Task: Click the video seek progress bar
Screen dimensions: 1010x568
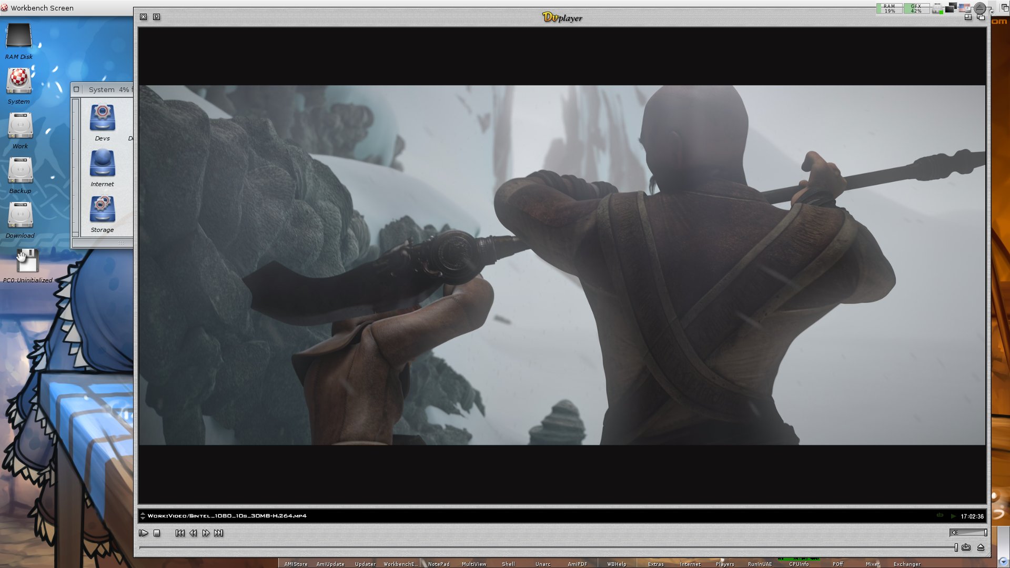Action: [547, 548]
